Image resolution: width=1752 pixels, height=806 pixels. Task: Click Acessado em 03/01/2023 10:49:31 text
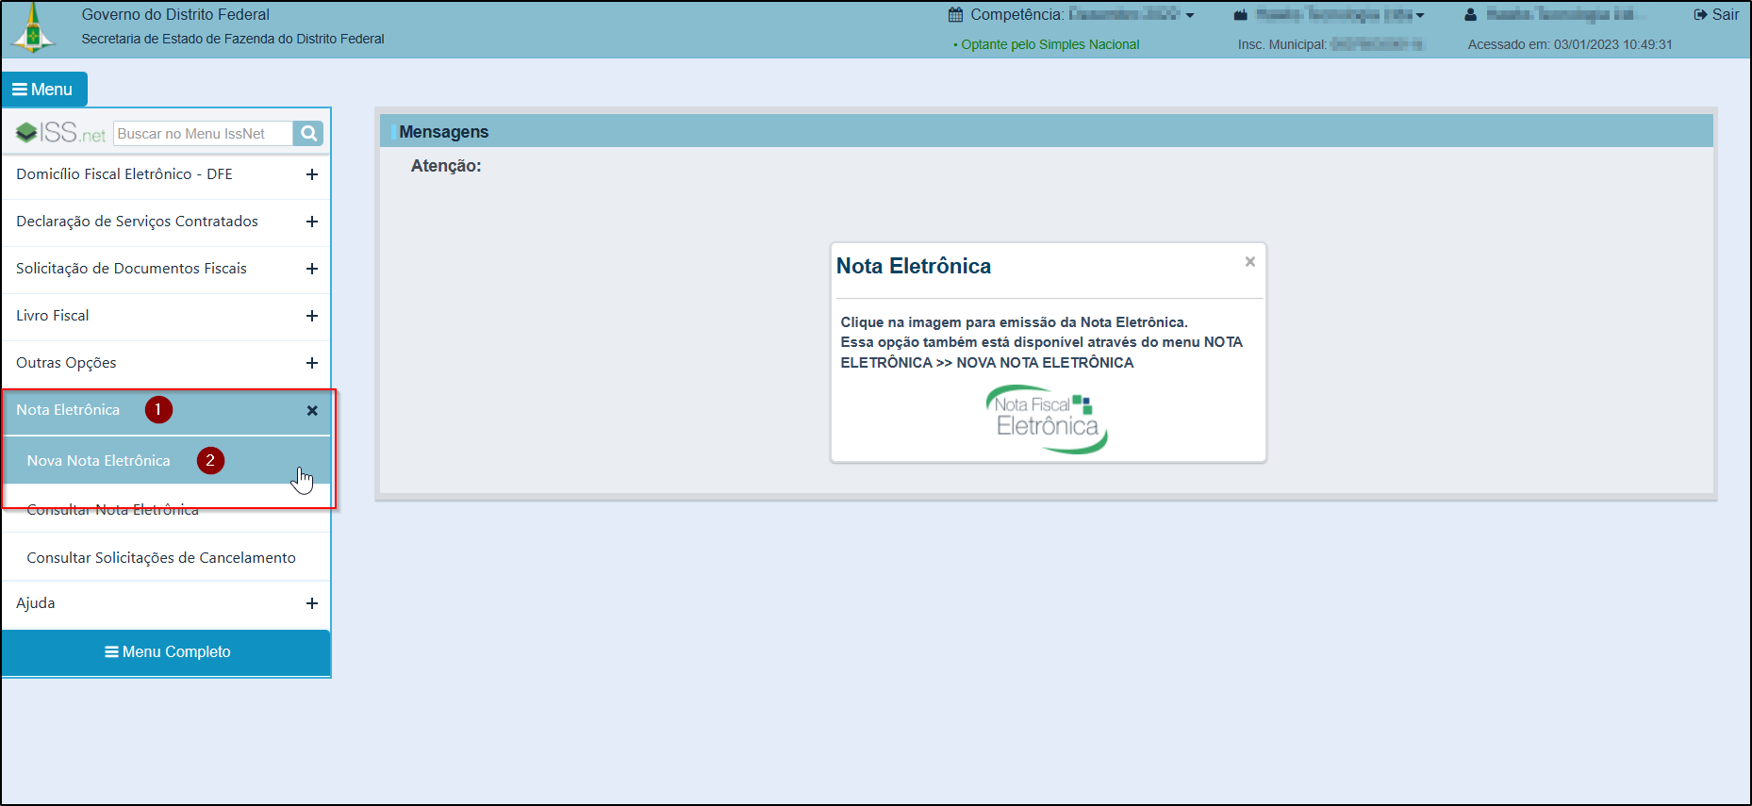[1570, 44]
